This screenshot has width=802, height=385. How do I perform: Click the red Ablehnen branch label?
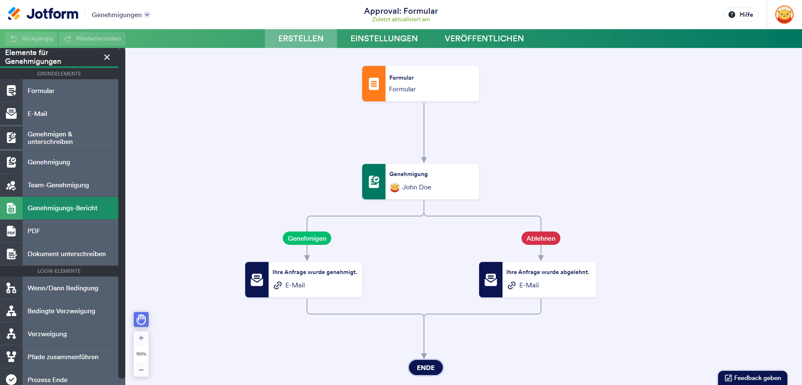point(541,239)
